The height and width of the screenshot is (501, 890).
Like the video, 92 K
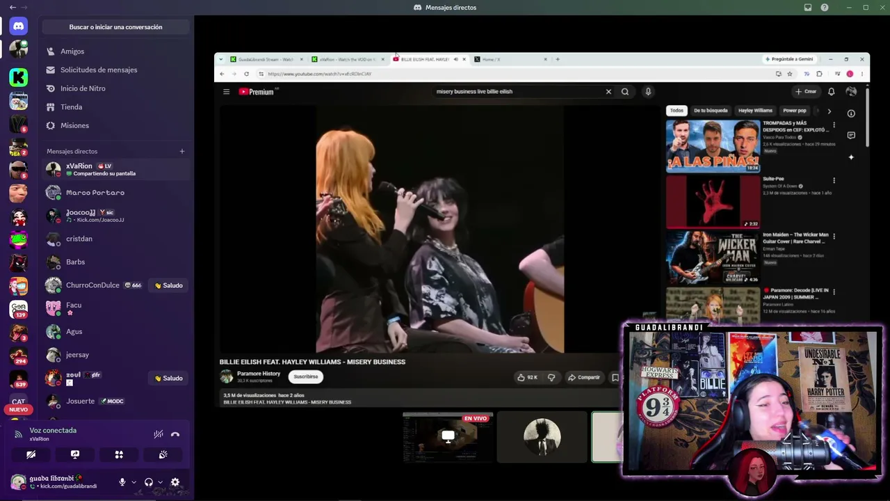point(528,377)
